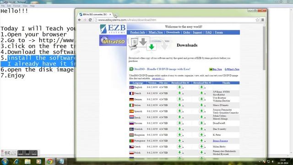Viewport: 293px width, 165px height.
Task: Open Notepad's Edit menu
Action: (x=9, y=6)
